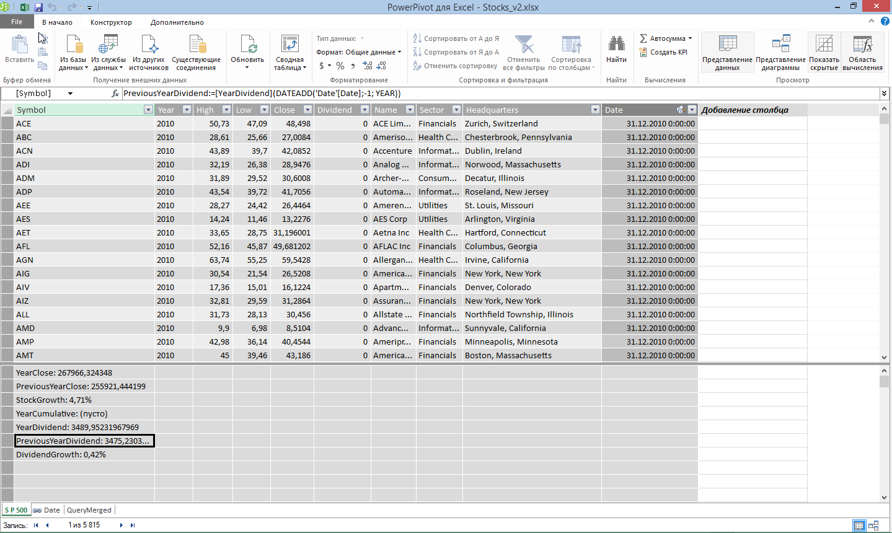The height and width of the screenshot is (533, 892).
Task: Click the DAX formula bar input
Action: point(496,94)
